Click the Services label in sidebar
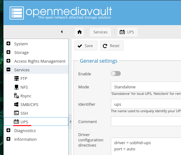Image resolution: width=181 pixels, height=155 pixels. tap(22, 70)
